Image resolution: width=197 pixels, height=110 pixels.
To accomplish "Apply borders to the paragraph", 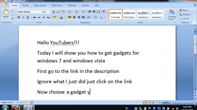I will [x=101, y=17].
